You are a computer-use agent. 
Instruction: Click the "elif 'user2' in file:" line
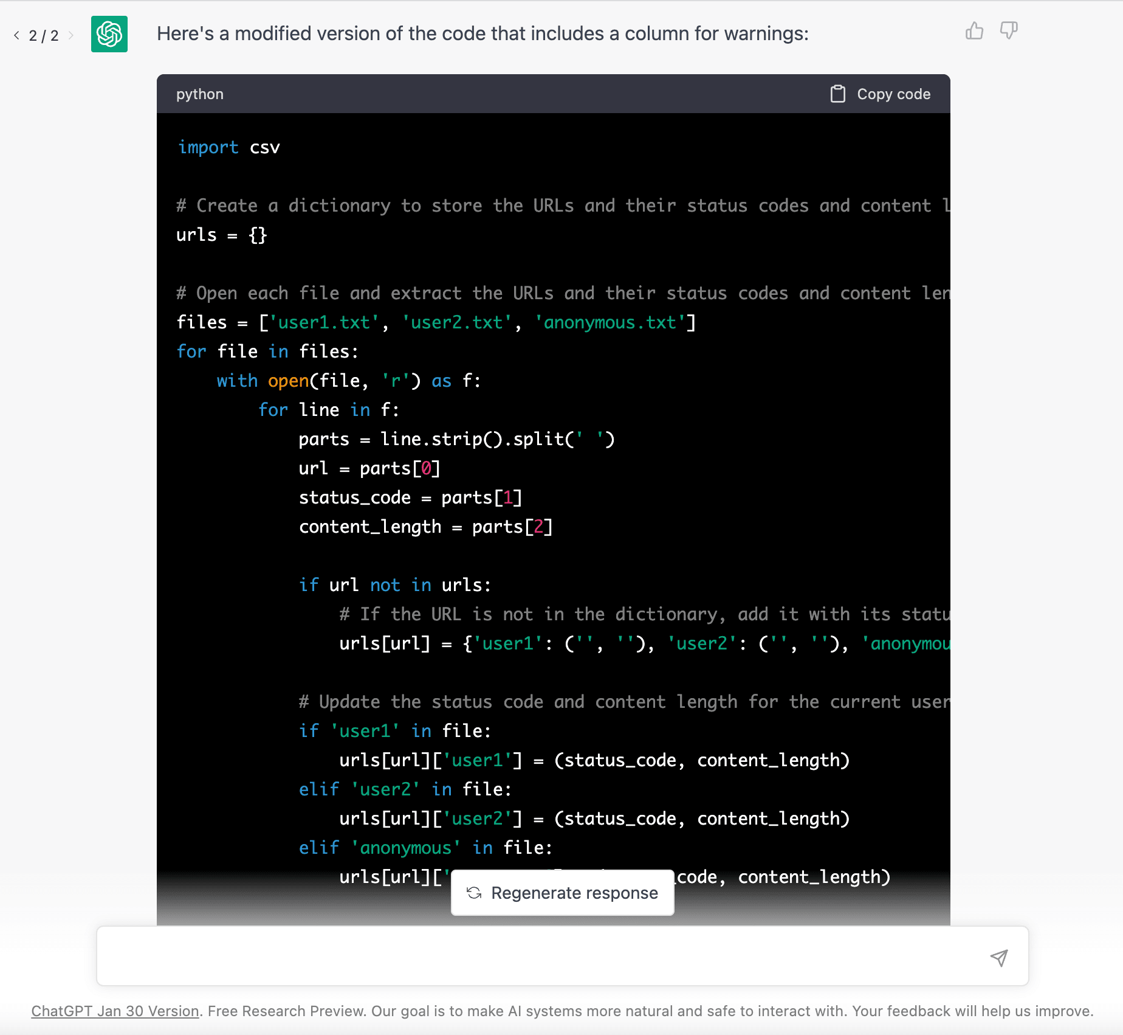pyautogui.click(x=405, y=790)
